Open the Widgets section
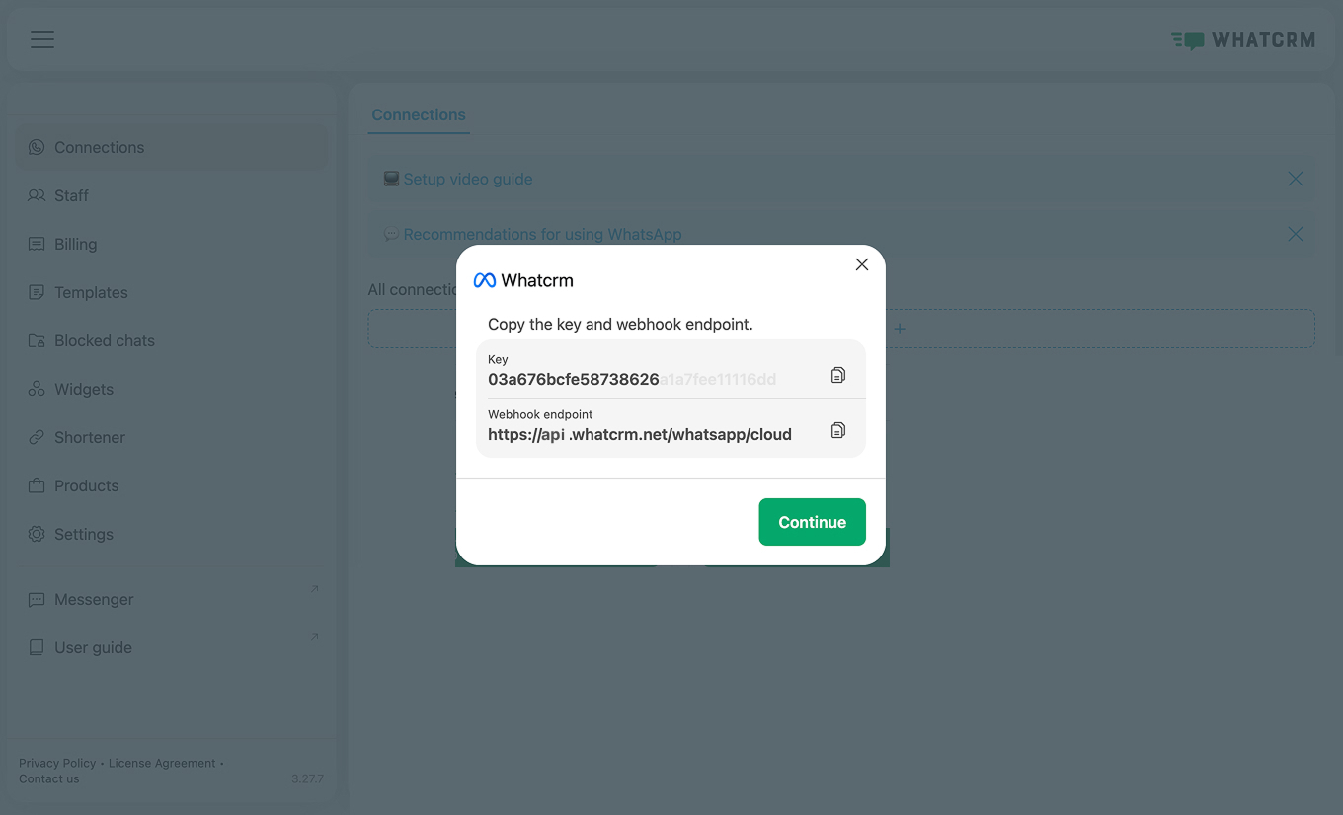Image resolution: width=1343 pixels, height=815 pixels. coord(84,389)
